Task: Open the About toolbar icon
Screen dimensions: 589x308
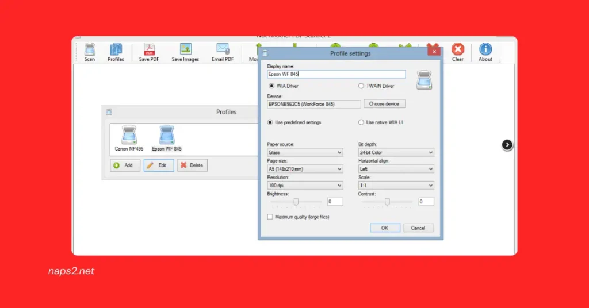Action: 485,52
